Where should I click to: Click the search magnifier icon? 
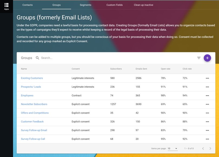pos(38,58)
